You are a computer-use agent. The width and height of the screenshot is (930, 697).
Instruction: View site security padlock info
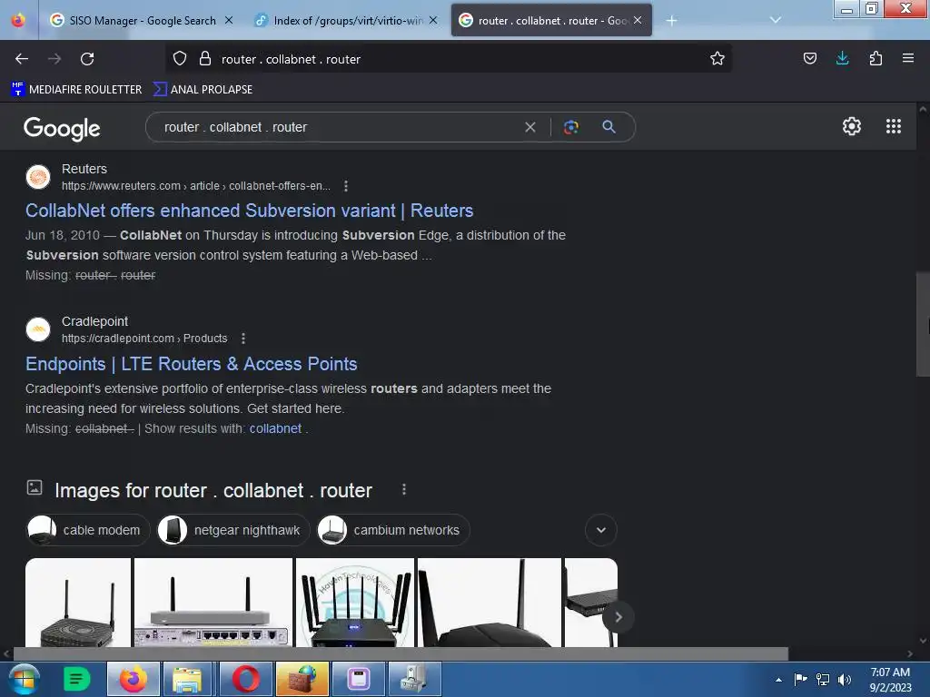(205, 59)
